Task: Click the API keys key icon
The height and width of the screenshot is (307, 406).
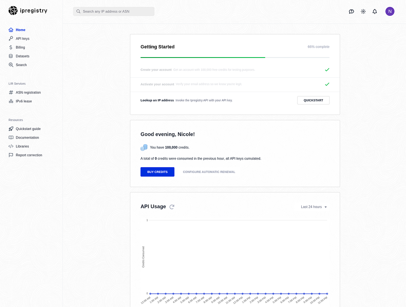Action: click(x=11, y=38)
